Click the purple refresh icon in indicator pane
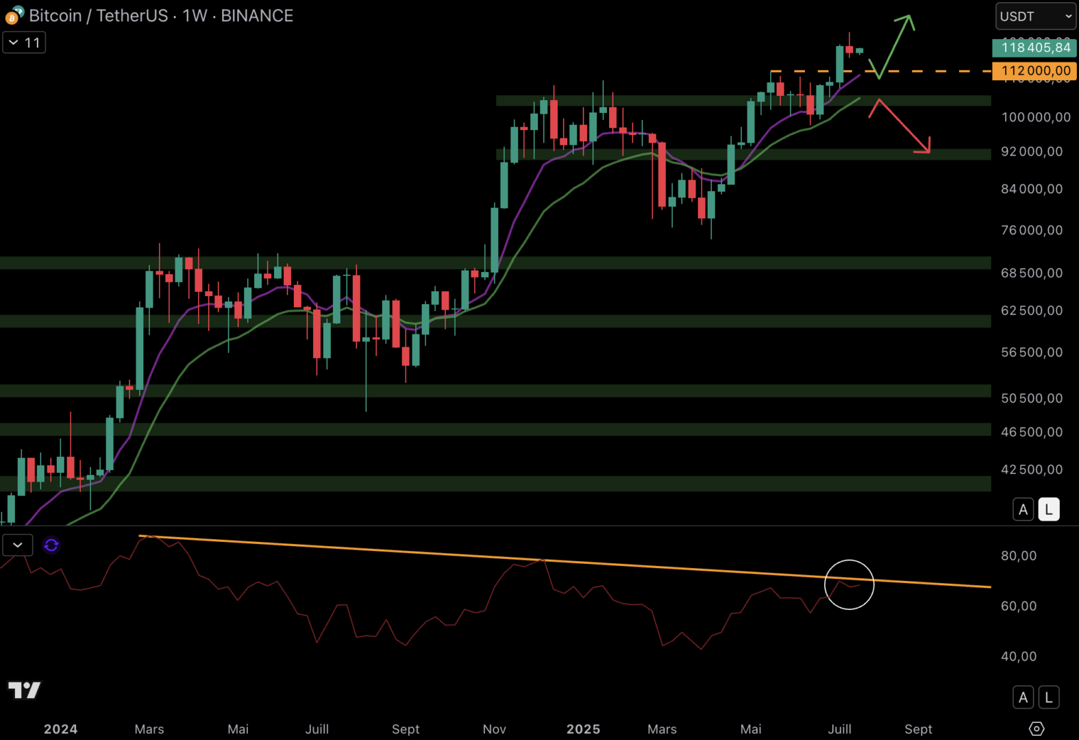 [x=51, y=545]
